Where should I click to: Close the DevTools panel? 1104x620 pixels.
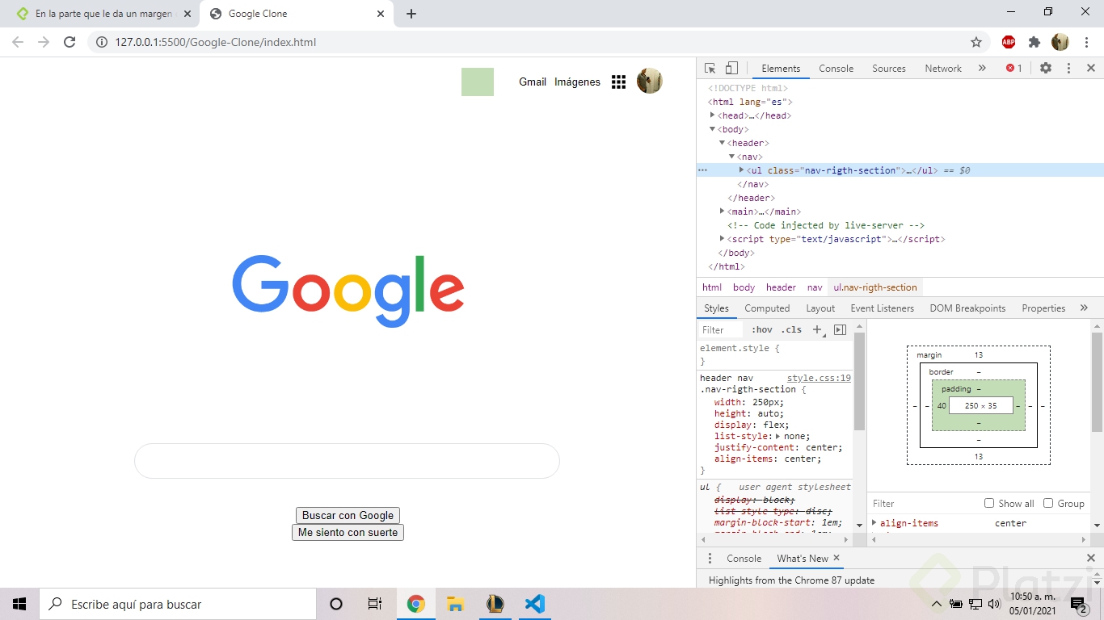pos(1090,69)
